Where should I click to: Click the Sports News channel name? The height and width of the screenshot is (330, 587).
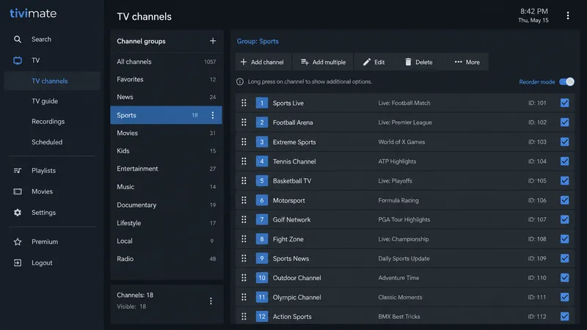click(291, 259)
